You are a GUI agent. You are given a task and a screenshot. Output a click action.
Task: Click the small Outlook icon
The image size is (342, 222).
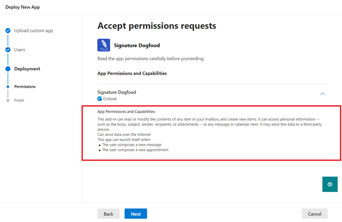pos(99,99)
